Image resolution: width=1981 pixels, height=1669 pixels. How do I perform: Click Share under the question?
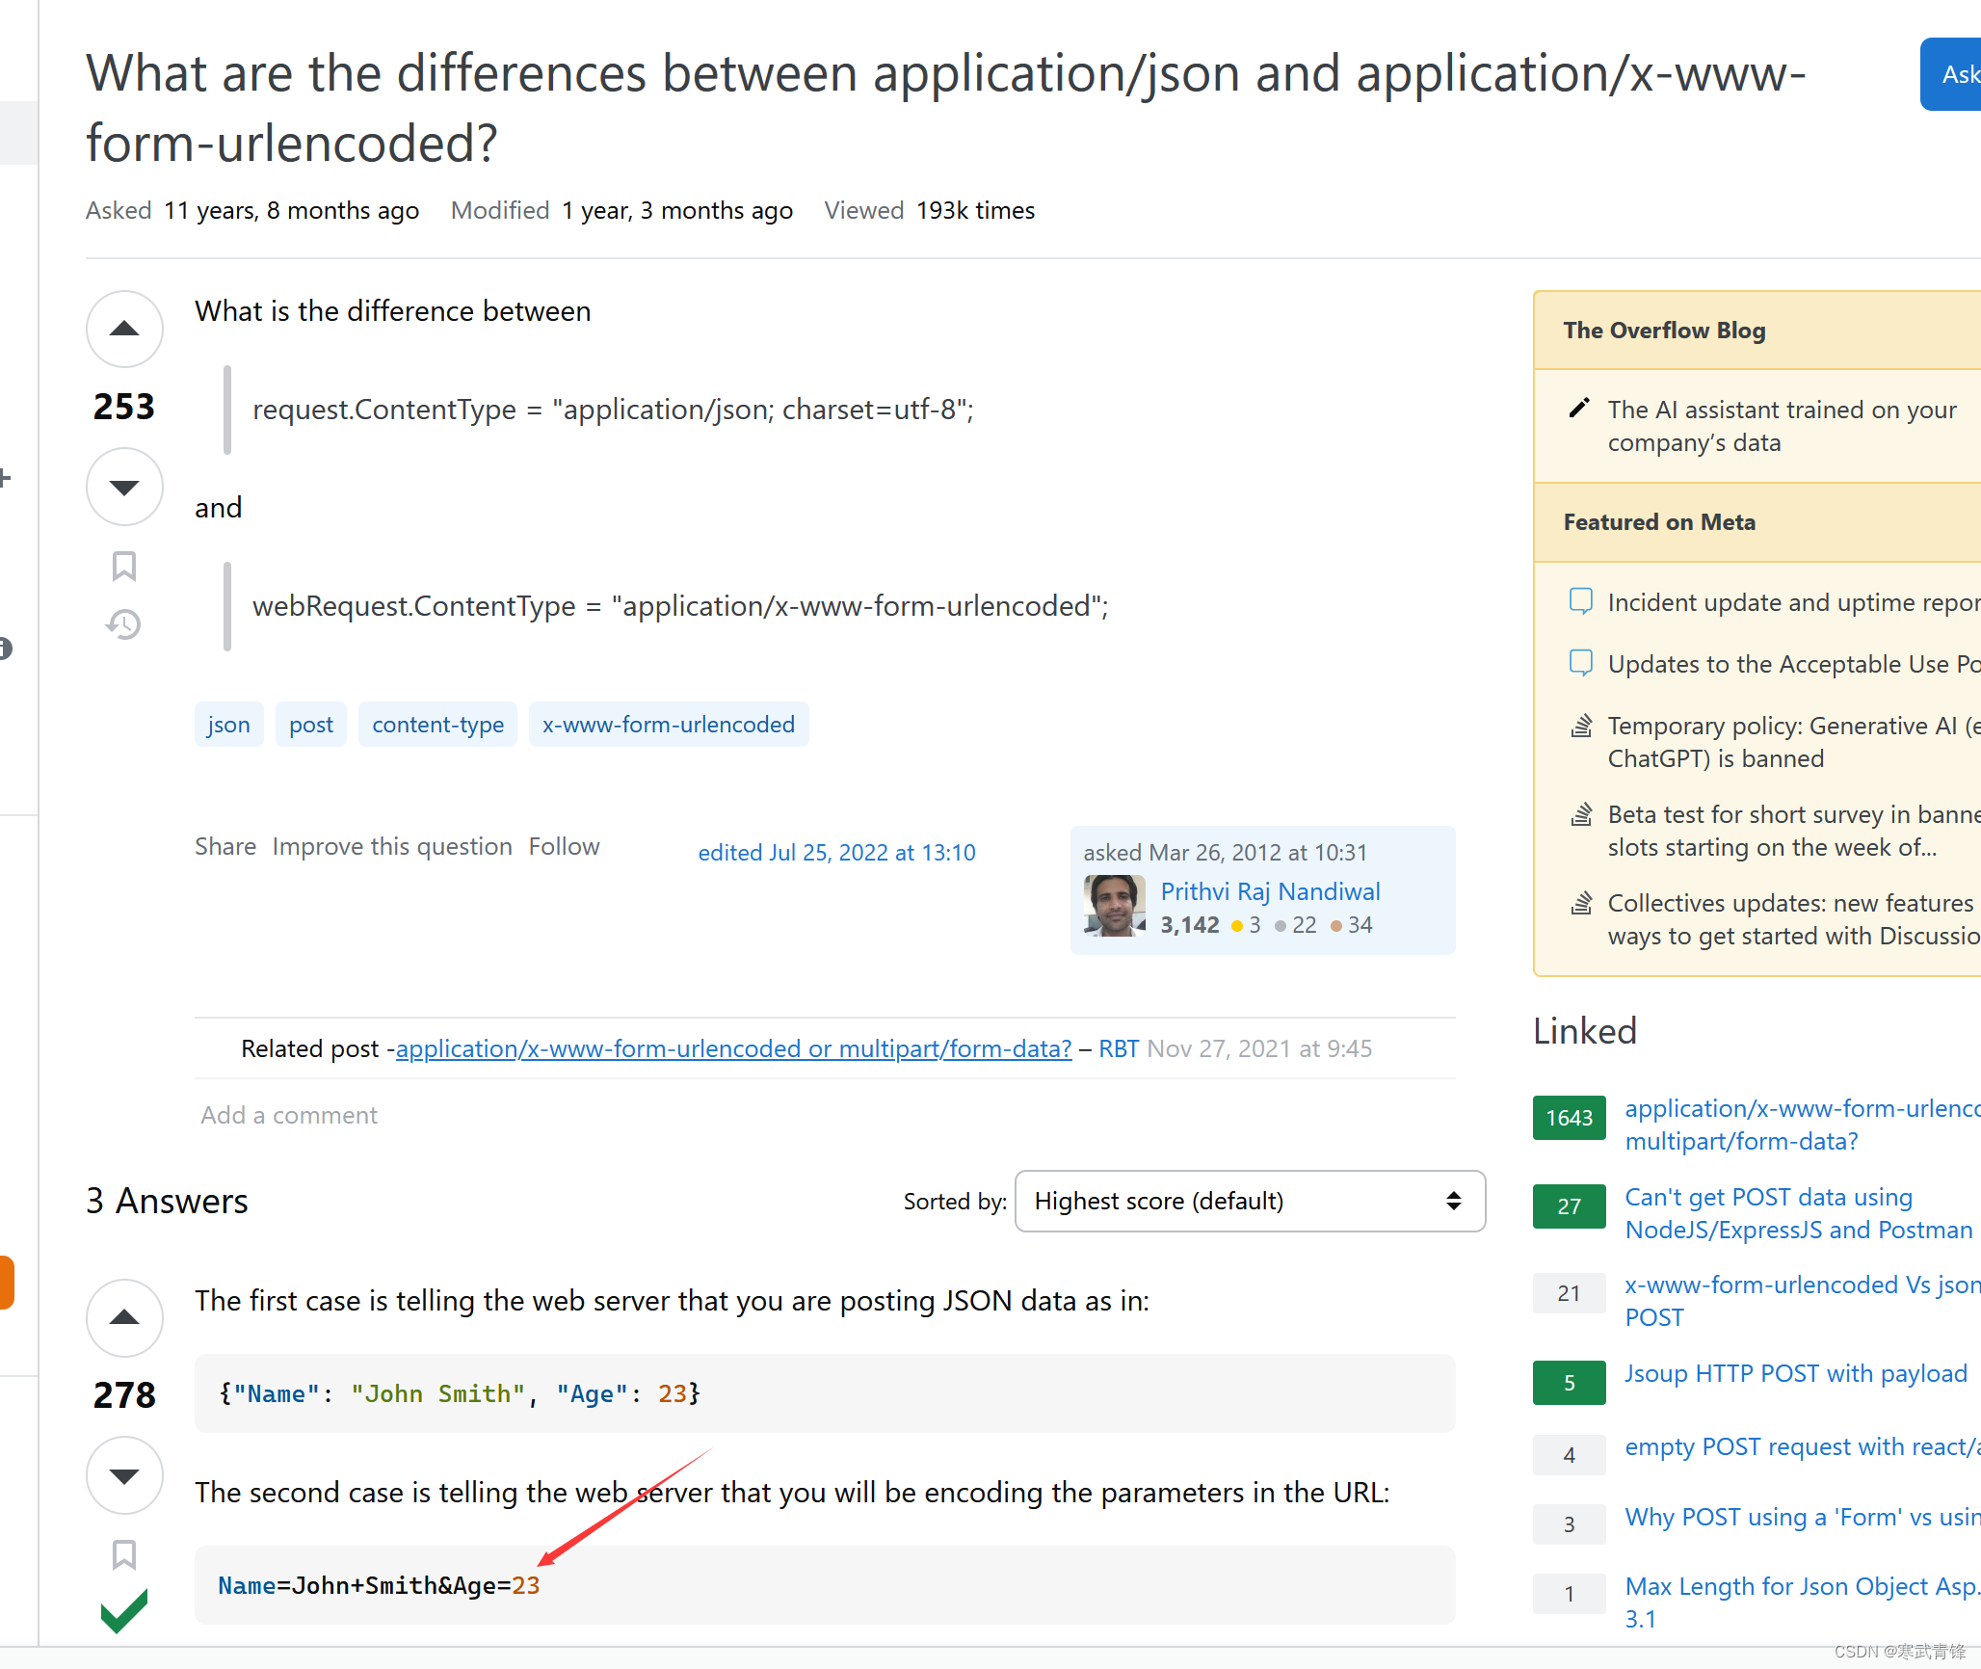(225, 846)
